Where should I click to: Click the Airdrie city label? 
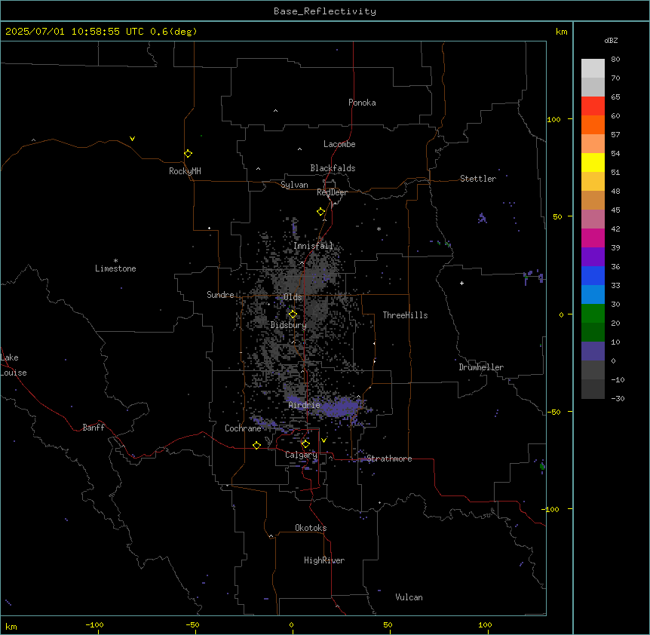(305, 405)
